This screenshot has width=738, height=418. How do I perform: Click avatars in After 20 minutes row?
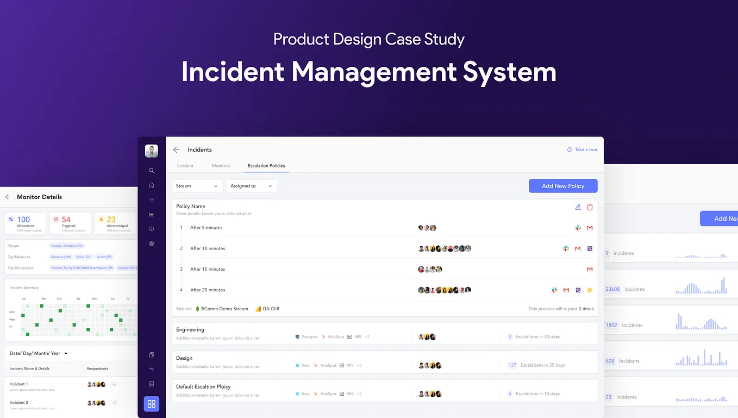445,290
